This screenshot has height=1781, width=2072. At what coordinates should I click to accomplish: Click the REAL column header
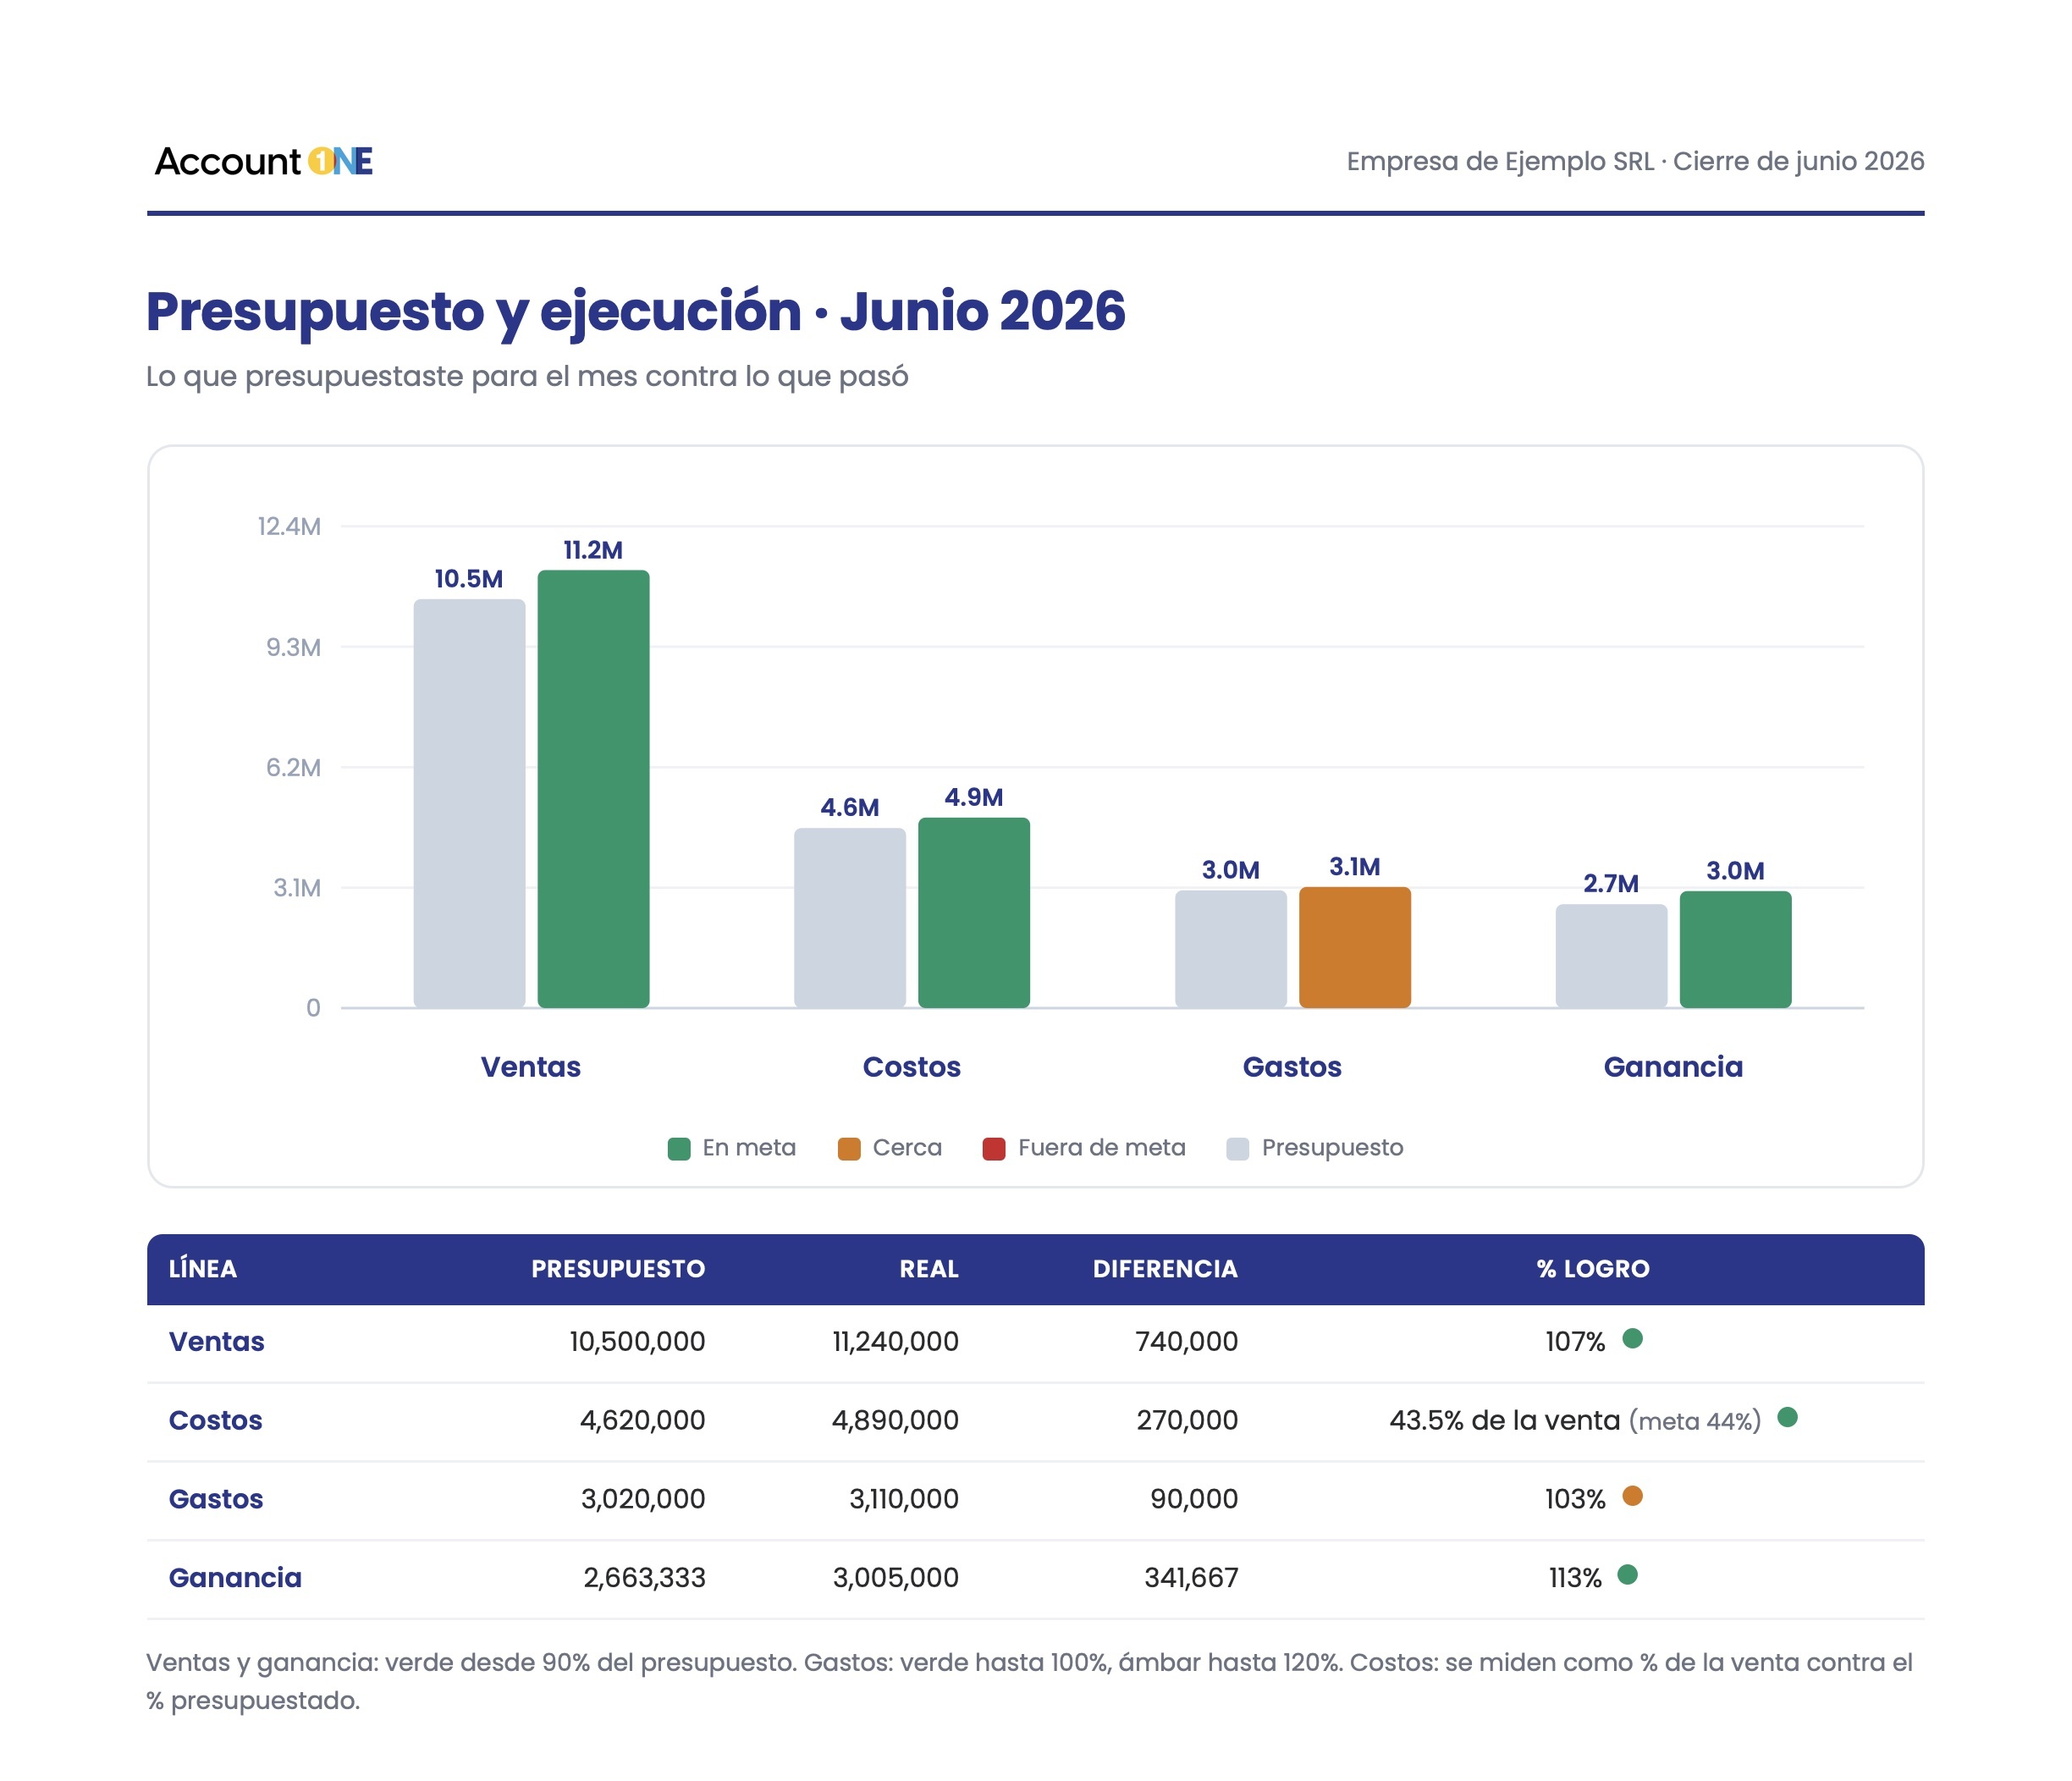click(929, 1269)
